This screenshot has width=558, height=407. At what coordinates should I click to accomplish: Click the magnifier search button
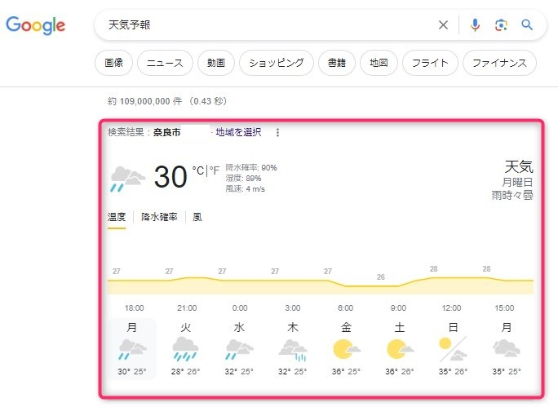(527, 25)
